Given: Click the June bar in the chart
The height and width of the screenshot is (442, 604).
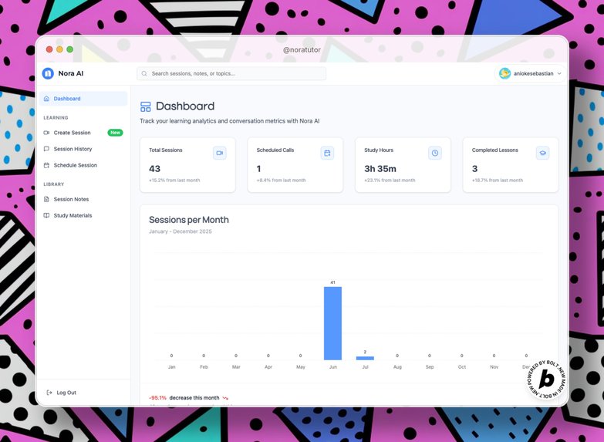Looking at the screenshot, I should [x=332, y=323].
